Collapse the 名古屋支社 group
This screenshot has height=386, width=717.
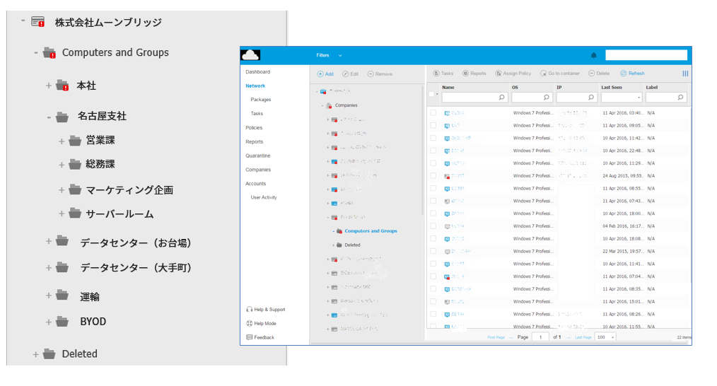49,117
